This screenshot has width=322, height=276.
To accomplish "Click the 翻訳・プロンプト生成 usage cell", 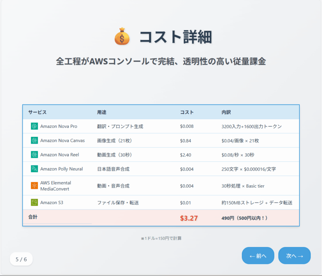I will pyautogui.click(x=120, y=126).
